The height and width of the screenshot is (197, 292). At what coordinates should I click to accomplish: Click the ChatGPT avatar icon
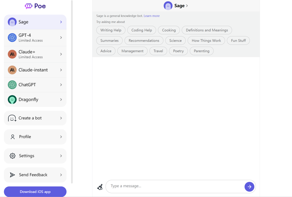(x=12, y=85)
